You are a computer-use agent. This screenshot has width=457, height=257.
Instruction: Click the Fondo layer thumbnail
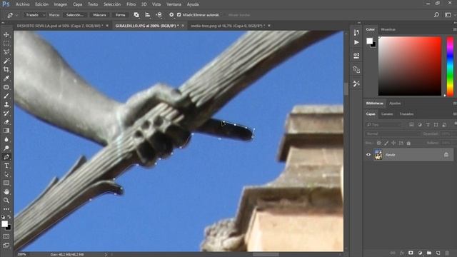[x=378, y=155]
